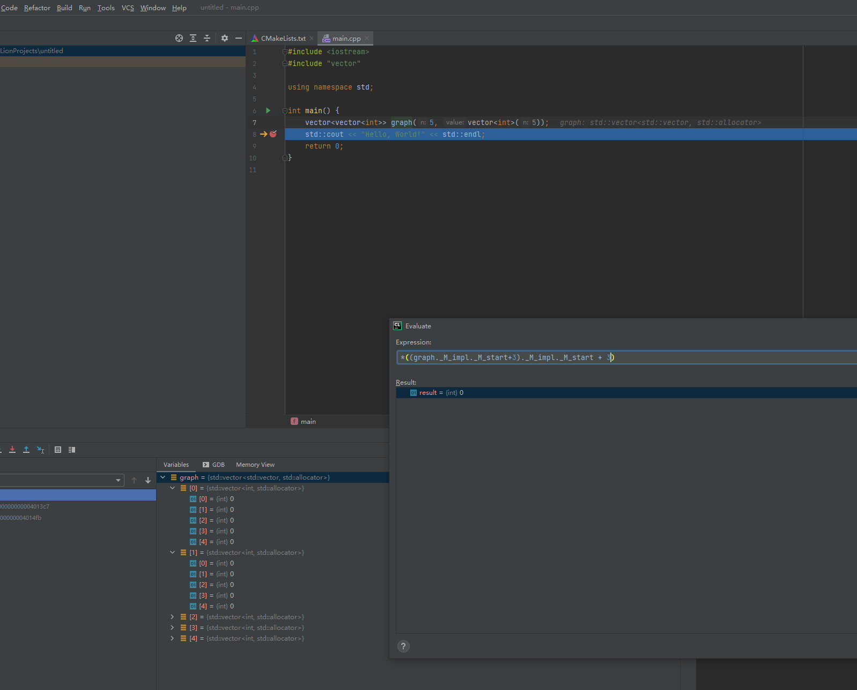Click the green run arrow beside main()
This screenshot has height=690, width=857.
click(268, 111)
